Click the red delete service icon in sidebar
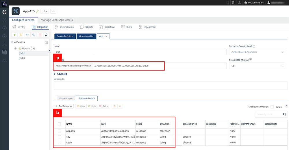 click(40, 35)
